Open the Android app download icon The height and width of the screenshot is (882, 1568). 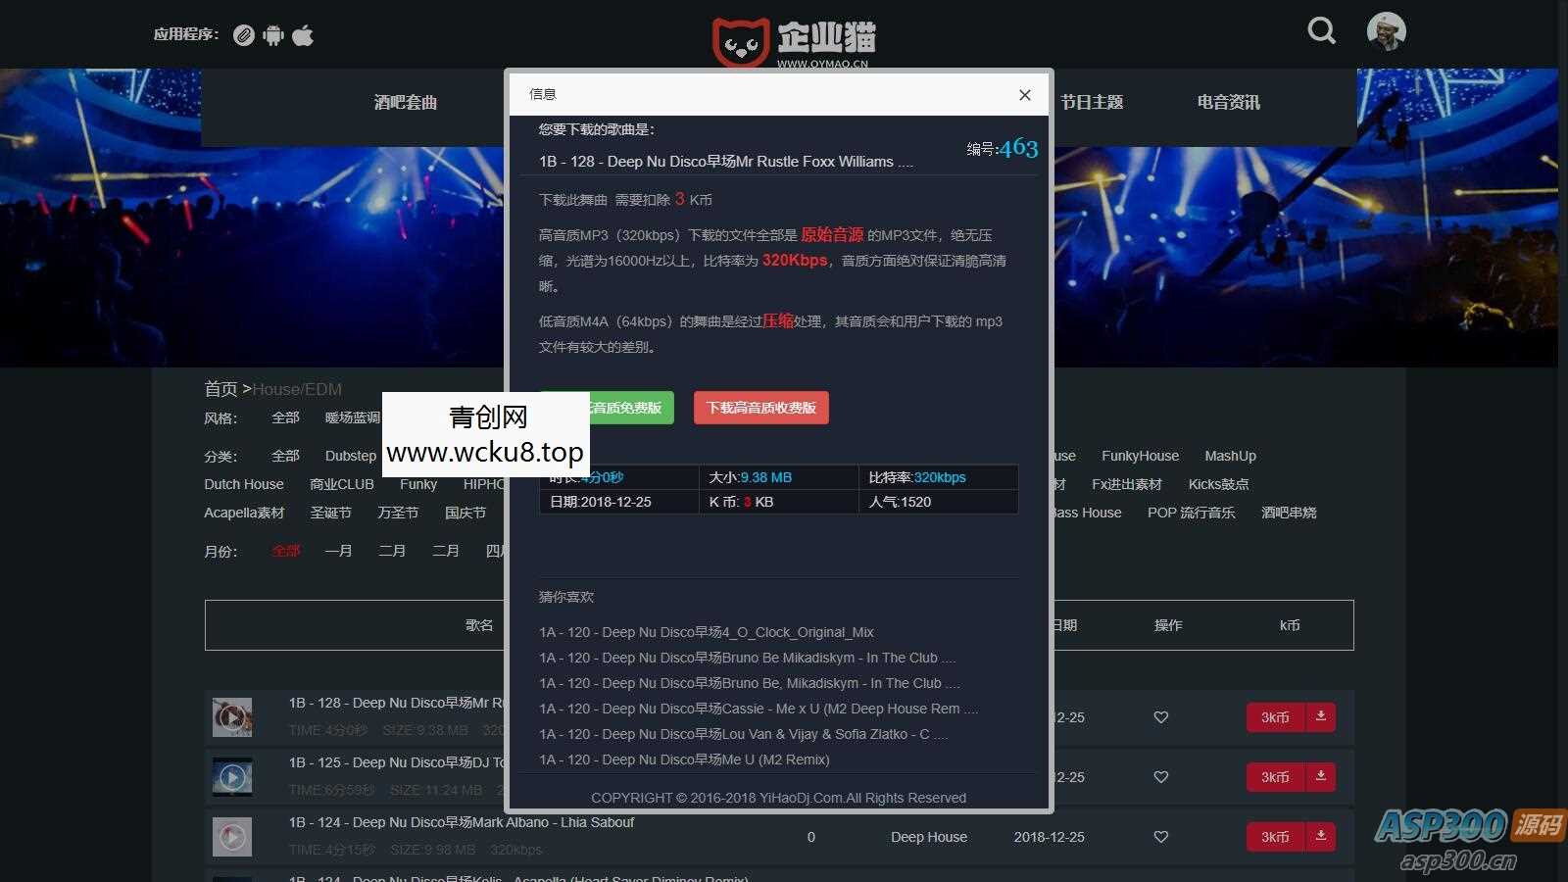[273, 35]
